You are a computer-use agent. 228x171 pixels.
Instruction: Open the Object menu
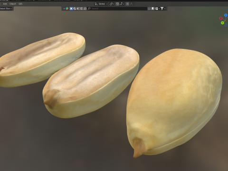pos(13,4)
